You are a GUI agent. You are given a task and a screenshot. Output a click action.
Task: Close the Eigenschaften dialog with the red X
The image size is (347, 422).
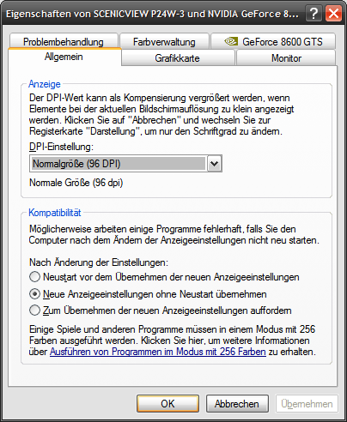[333, 14]
